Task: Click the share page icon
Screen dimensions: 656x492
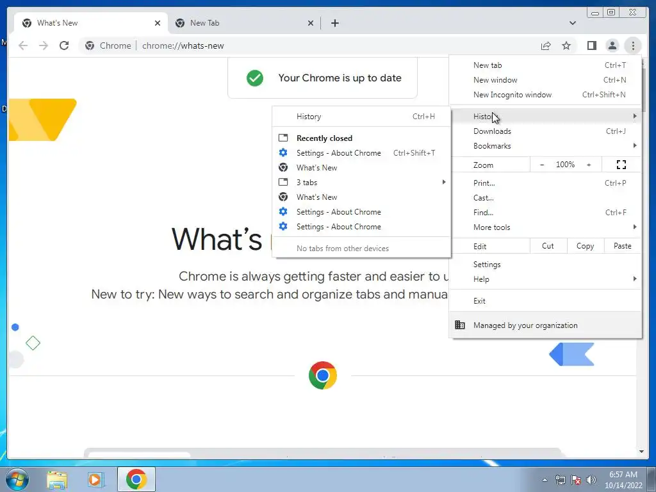Action: (x=546, y=45)
